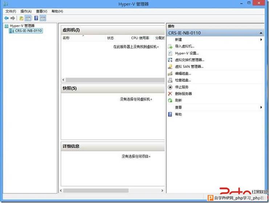Click text 在此服务器上没有找到虚拟机

(136, 47)
